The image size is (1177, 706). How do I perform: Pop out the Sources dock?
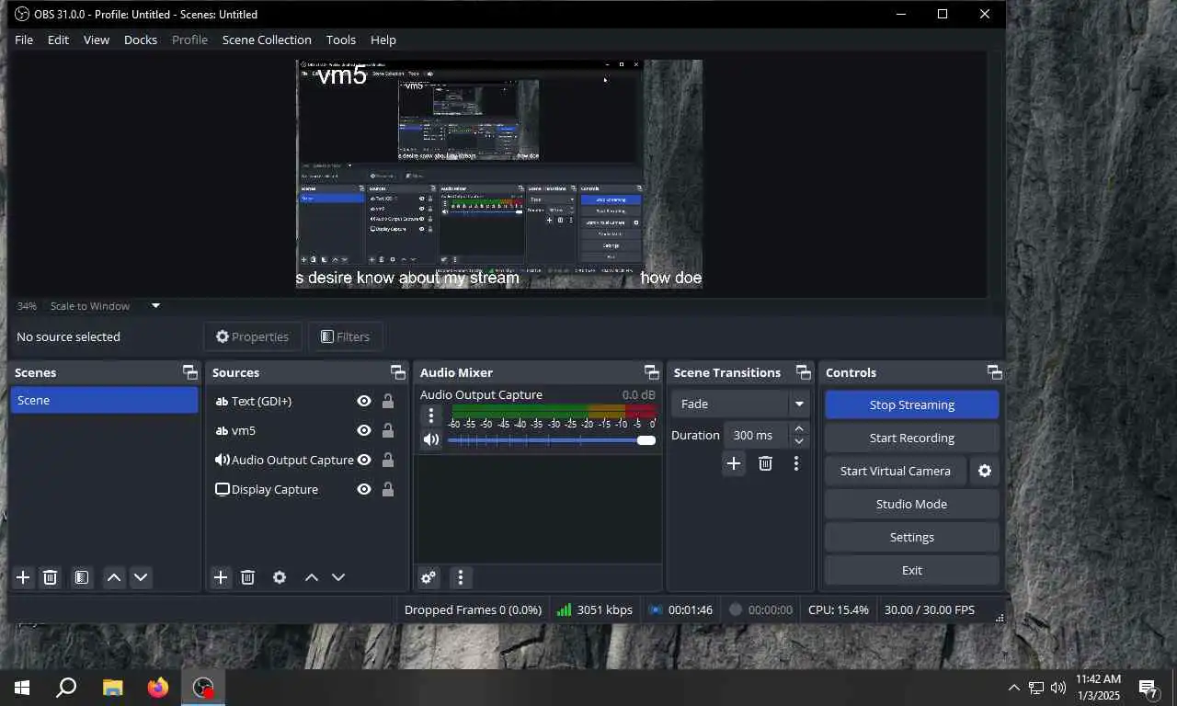[398, 372]
